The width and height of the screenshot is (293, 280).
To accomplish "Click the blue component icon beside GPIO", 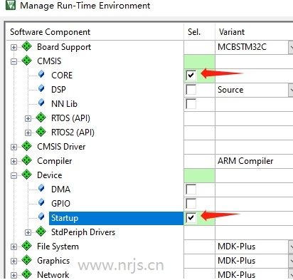I will click(41, 202).
